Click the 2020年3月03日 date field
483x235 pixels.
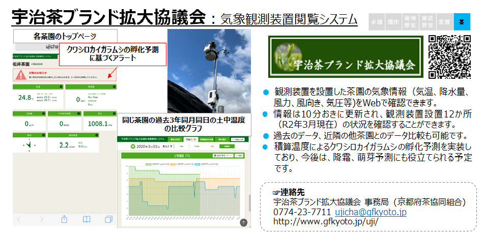tap(148, 146)
